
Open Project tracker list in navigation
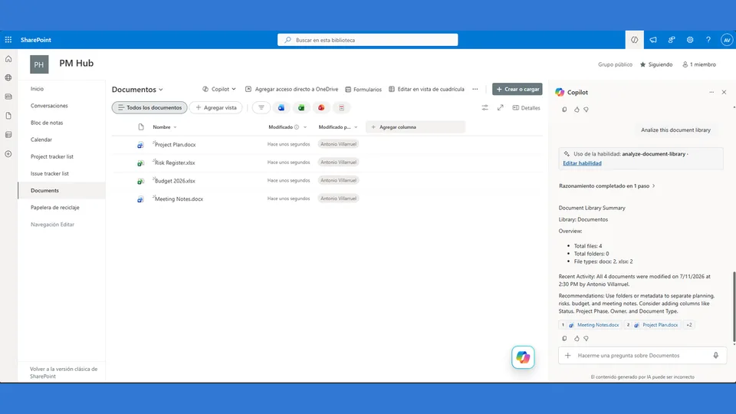pos(52,156)
